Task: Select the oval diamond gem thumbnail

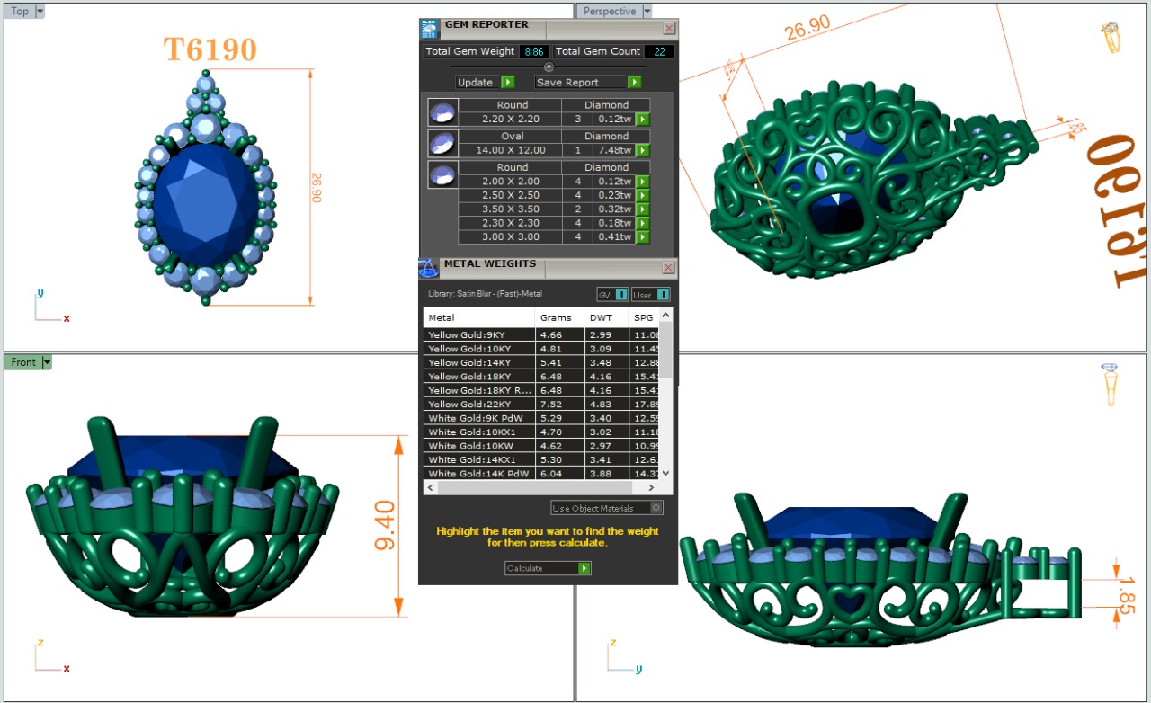Action: [x=442, y=143]
